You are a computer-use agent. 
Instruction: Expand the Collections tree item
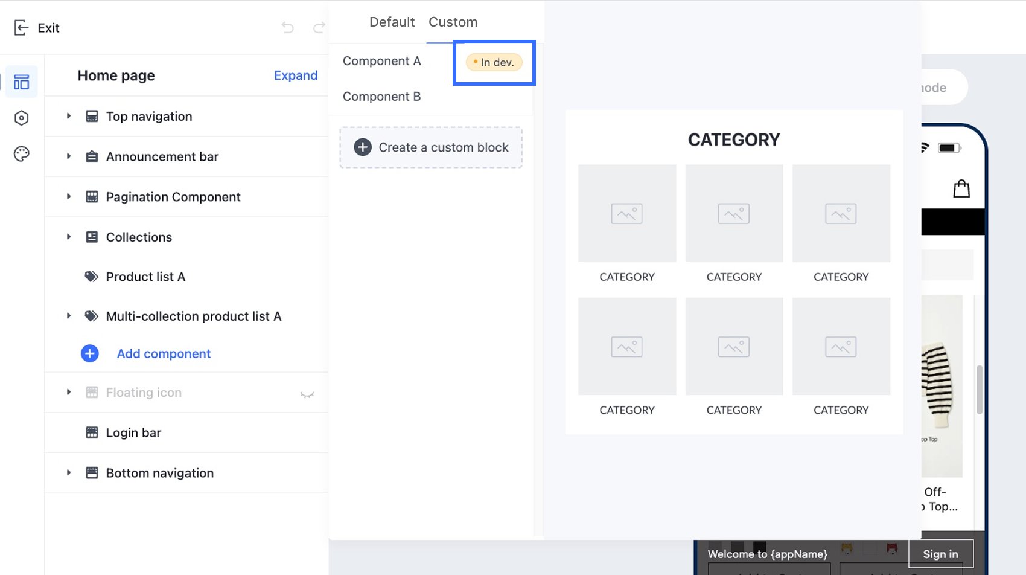coord(68,237)
